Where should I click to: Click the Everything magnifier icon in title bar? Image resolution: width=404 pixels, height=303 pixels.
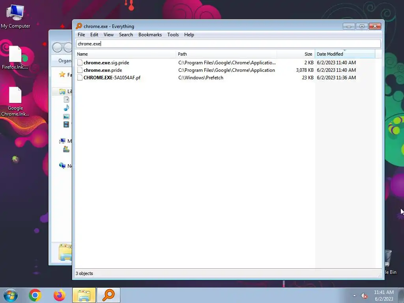click(79, 26)
